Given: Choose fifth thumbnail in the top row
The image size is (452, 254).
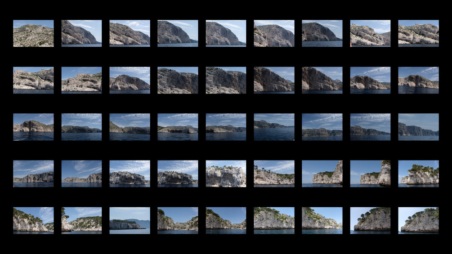Looking at the screenshot, I should 226,33.
